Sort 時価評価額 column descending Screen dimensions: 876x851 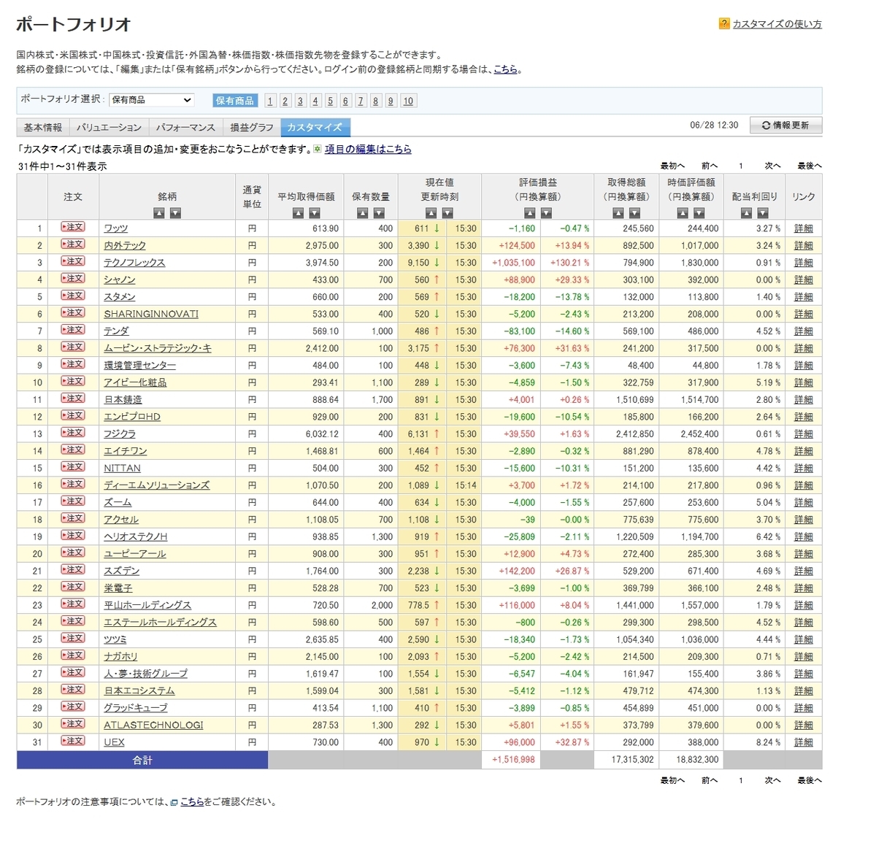click(699, 213)
